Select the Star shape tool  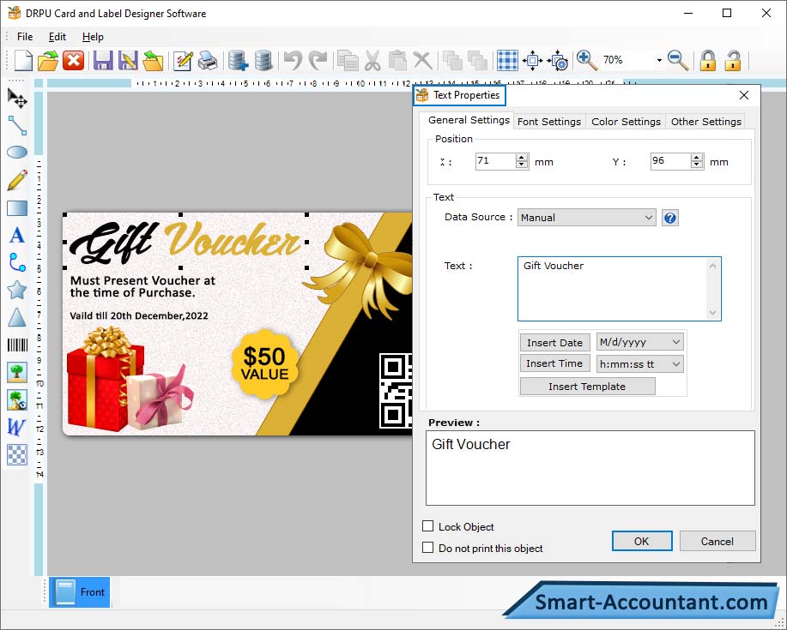point(17,290)
